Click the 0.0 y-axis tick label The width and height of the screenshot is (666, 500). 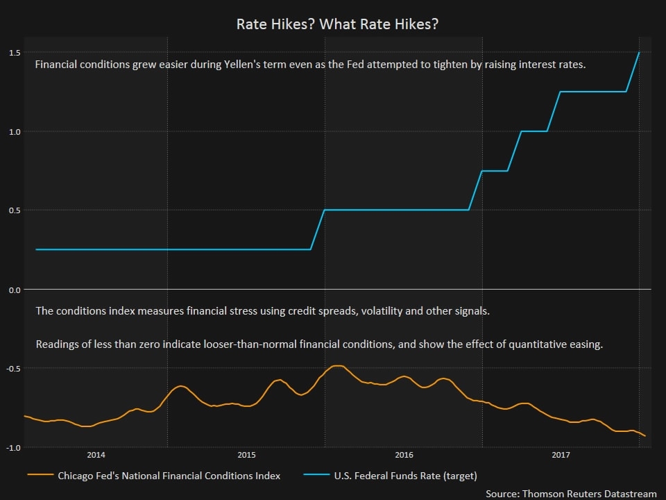[x=14, y=290]
